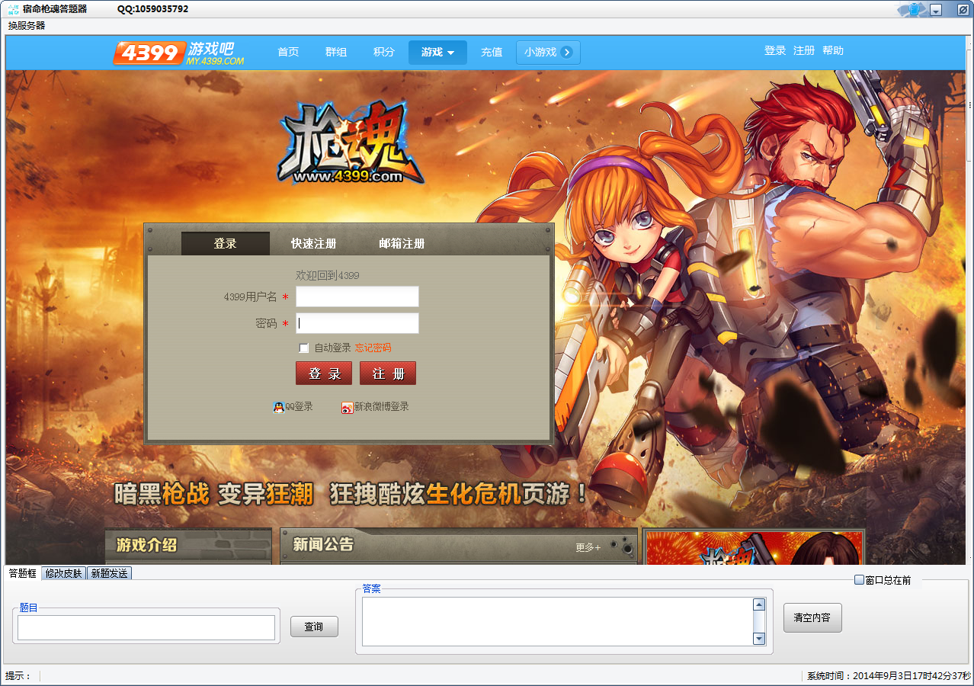This screenshot has height=686, width=974.
Task: Open the 换服务器 menu
Action: point(27,25)
